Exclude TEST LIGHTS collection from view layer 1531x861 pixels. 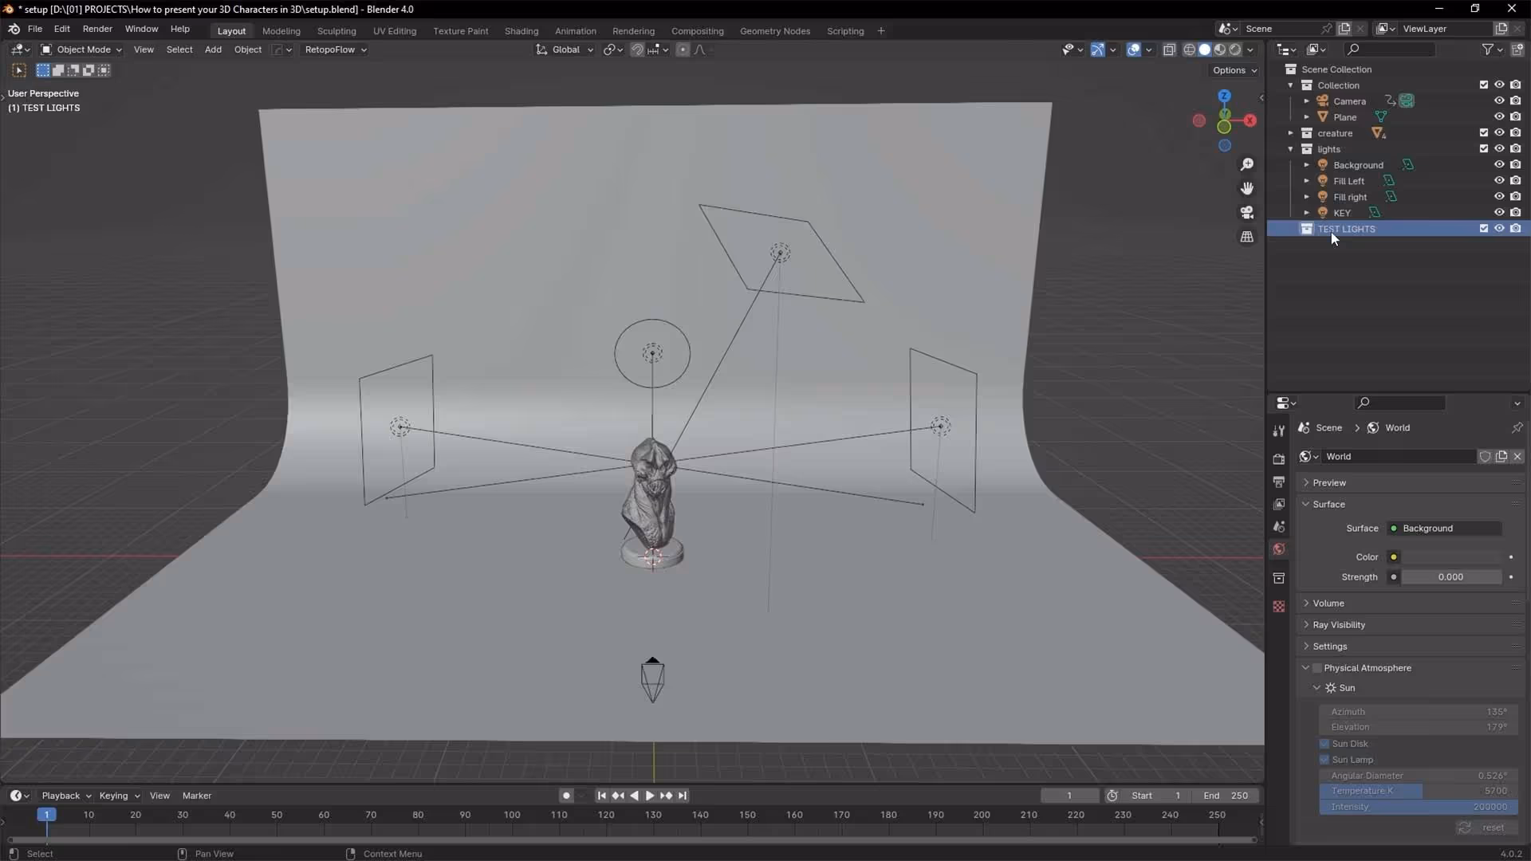click(1483, 229)
